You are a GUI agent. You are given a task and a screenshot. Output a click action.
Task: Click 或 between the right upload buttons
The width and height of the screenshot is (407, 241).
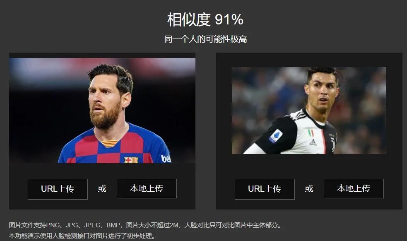[x=309, y=188]
